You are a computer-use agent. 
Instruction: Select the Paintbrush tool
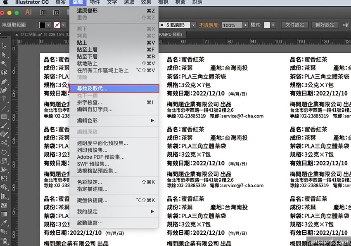click(4, 125)
